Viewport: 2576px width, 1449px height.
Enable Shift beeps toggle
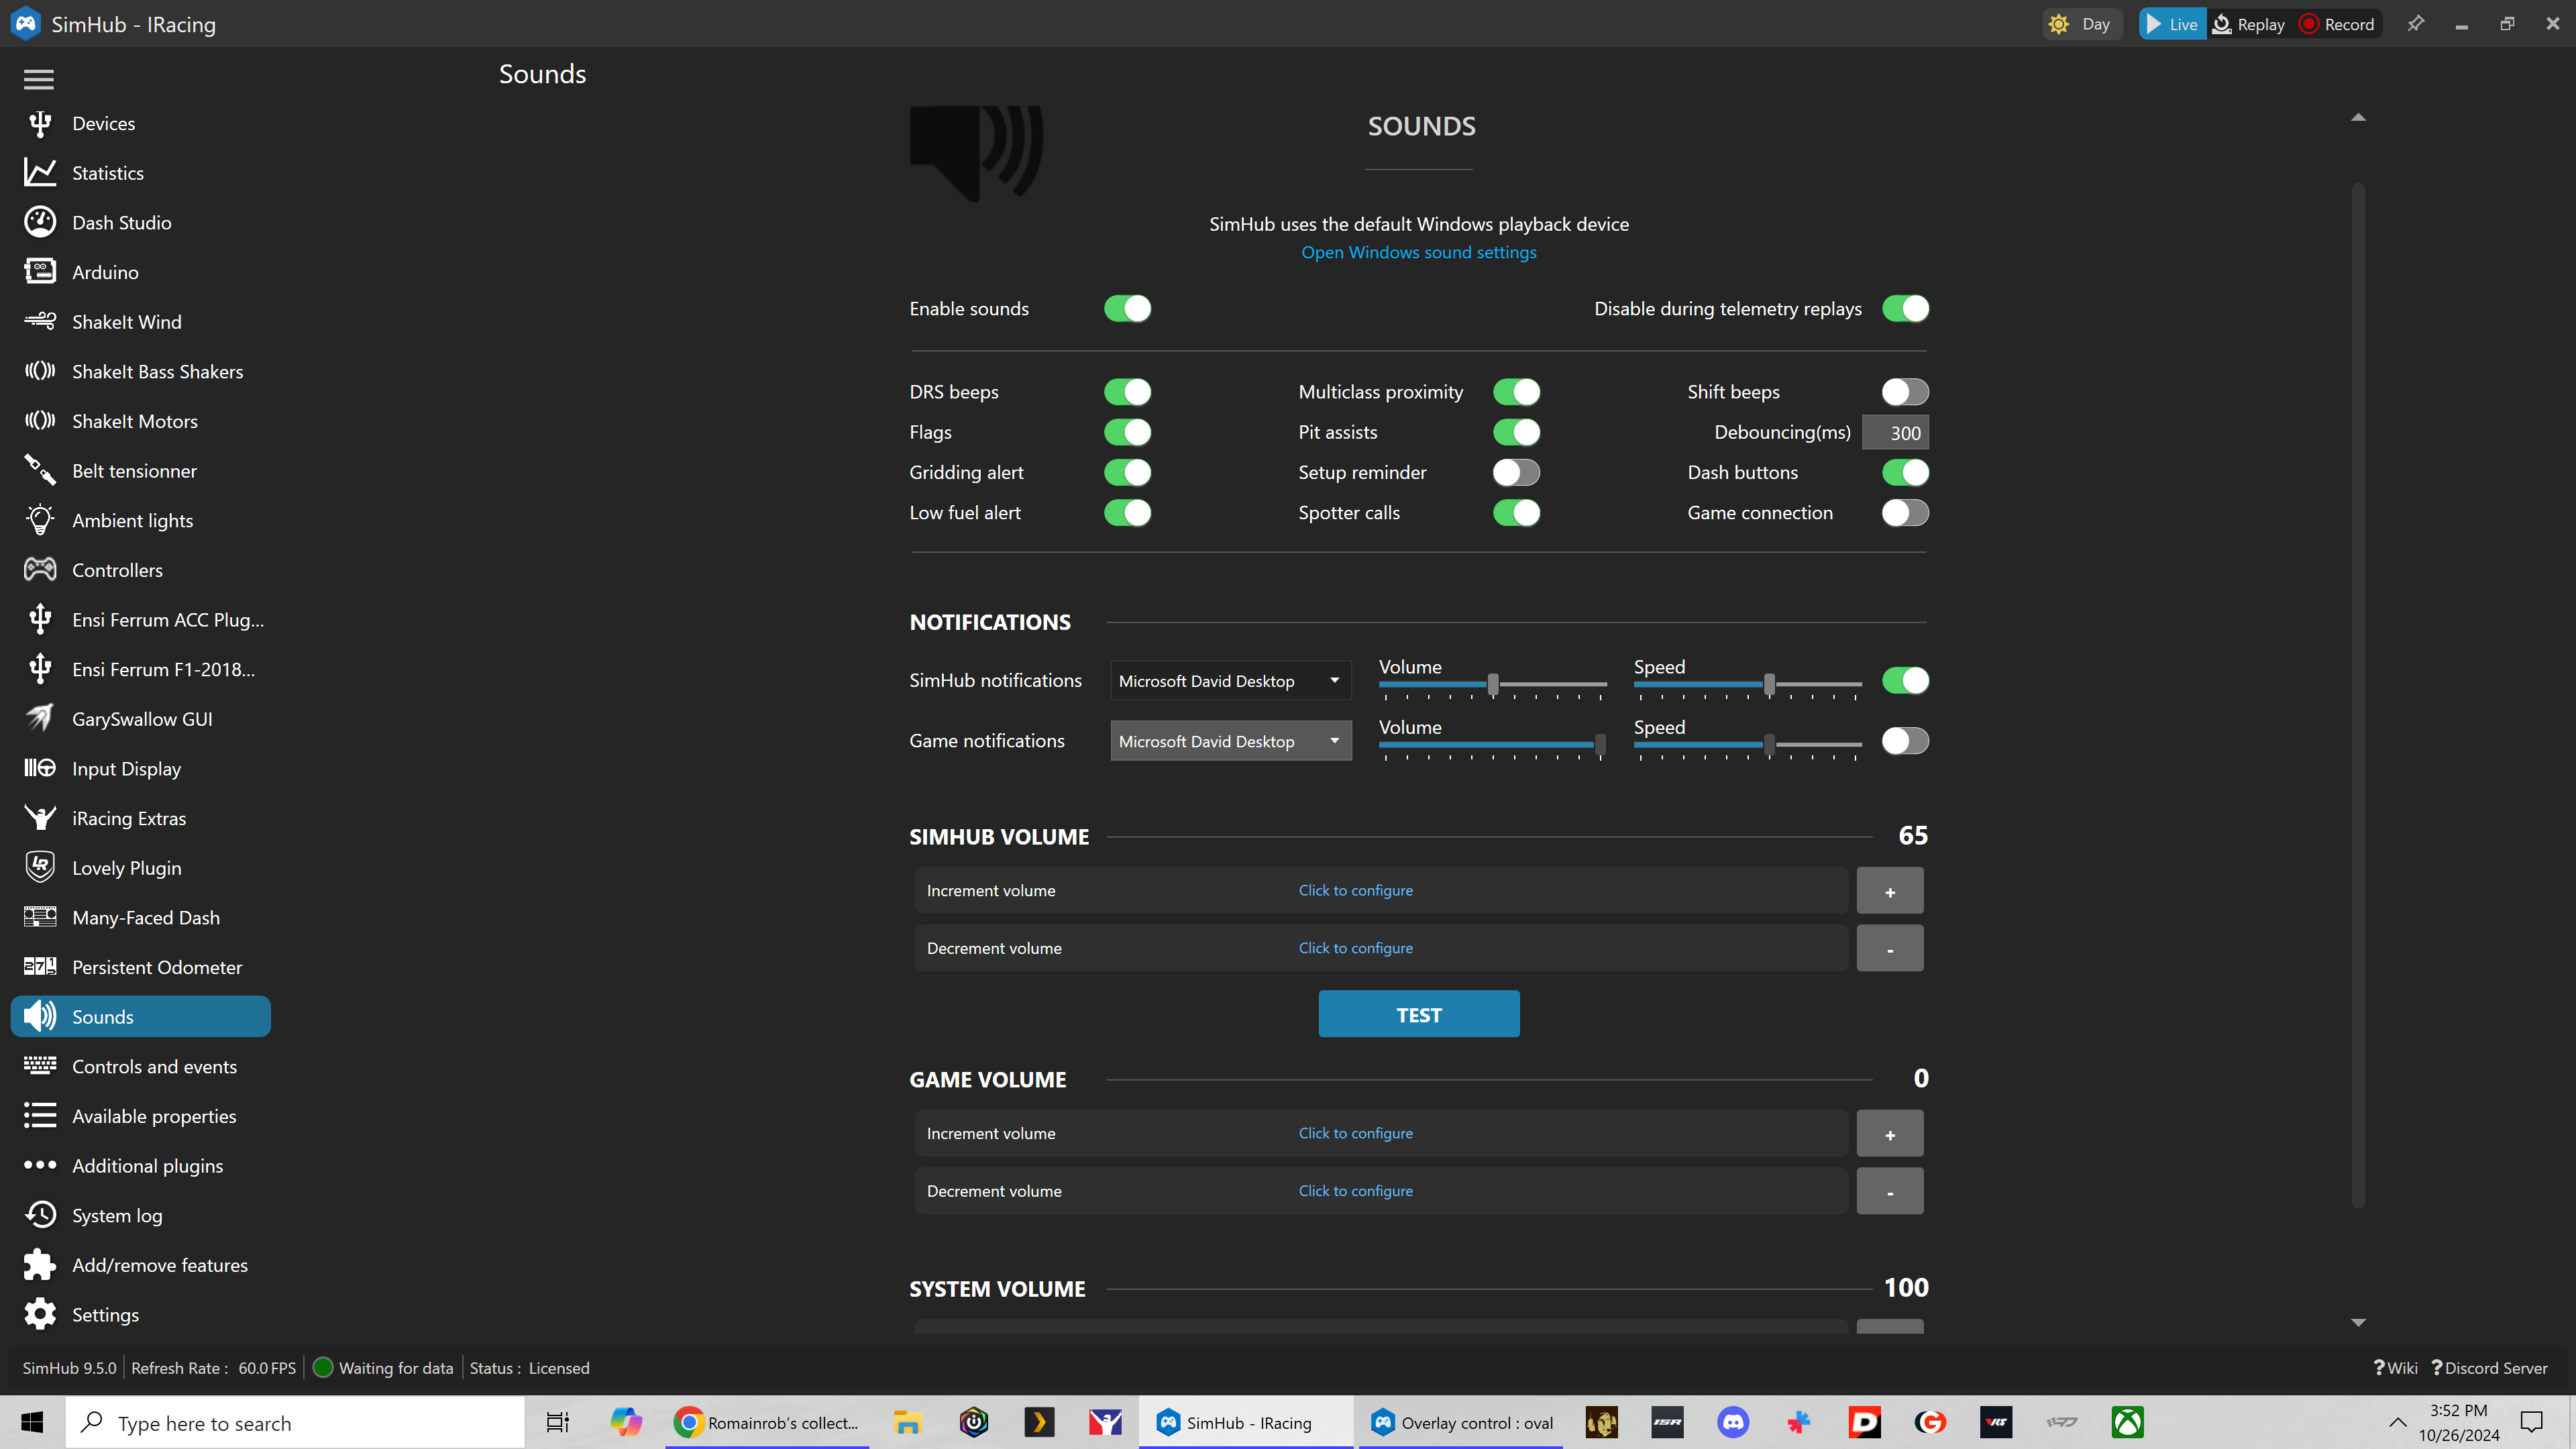coord(1905,392)
